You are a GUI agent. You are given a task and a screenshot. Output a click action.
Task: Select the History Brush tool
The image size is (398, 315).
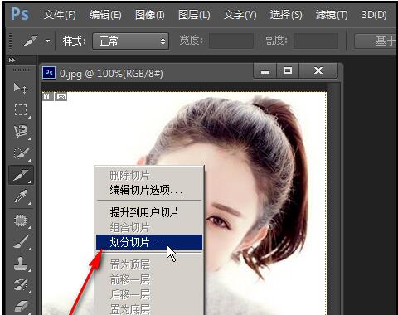[22, 285]
